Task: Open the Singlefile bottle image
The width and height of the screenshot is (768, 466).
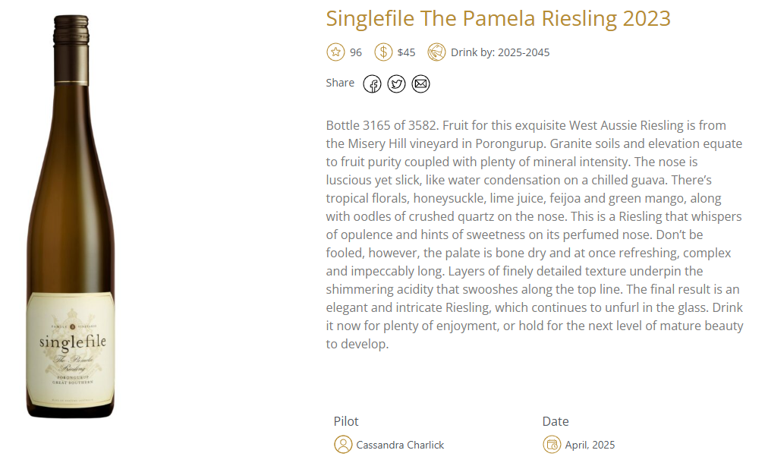Action: click(x=71, y=216)
